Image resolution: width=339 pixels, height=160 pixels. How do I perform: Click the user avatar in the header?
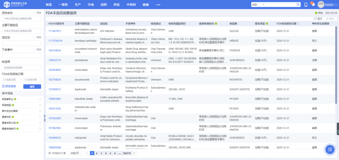point(321,5)
